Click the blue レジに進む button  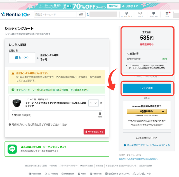click(x=147, y=88)
